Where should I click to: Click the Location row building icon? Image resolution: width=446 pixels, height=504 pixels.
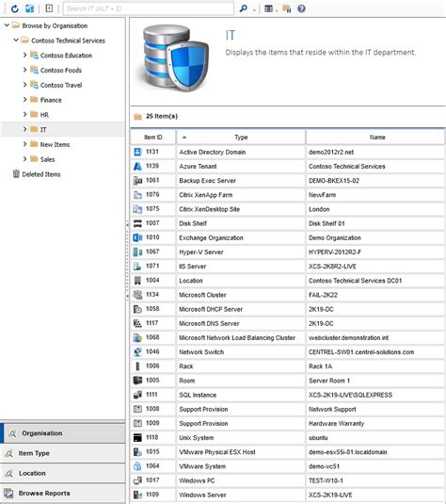point(137,281)
